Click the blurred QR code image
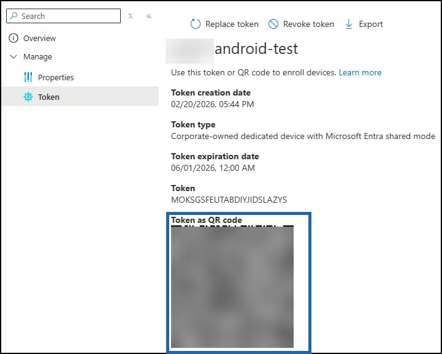The width and height of the screenshot is (442, 354). coord(232,287)
